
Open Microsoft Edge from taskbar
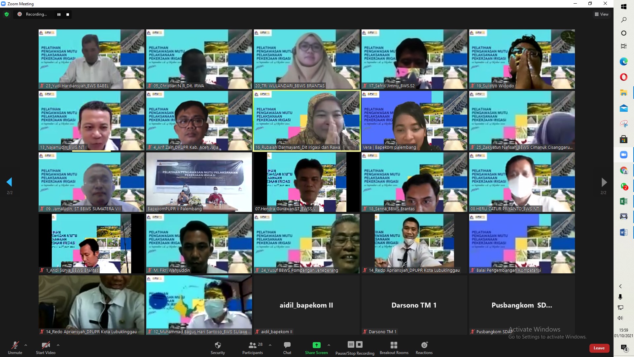(x=624, y=61)
